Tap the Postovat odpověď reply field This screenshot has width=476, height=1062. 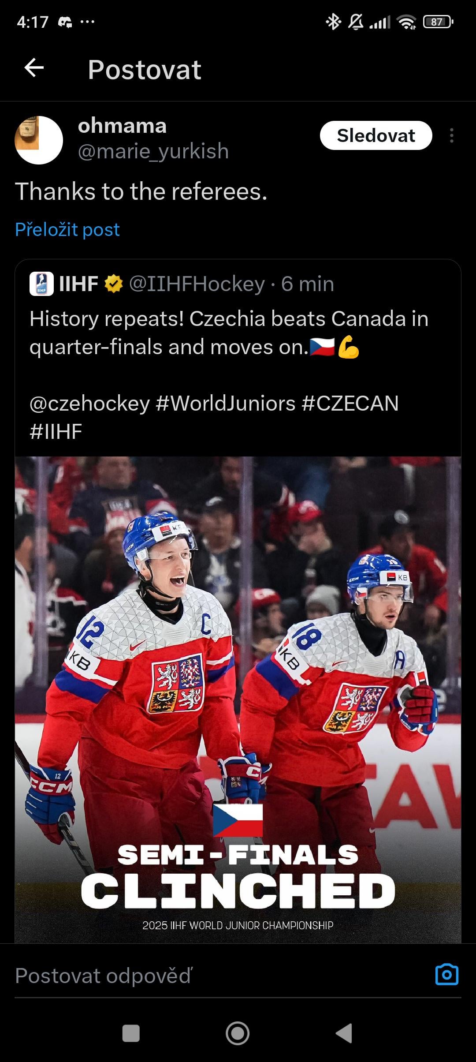(220, 976)
